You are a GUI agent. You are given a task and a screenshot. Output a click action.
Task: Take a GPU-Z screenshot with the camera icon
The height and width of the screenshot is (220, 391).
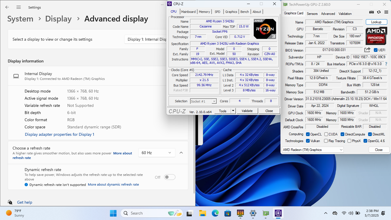(372, 12)
